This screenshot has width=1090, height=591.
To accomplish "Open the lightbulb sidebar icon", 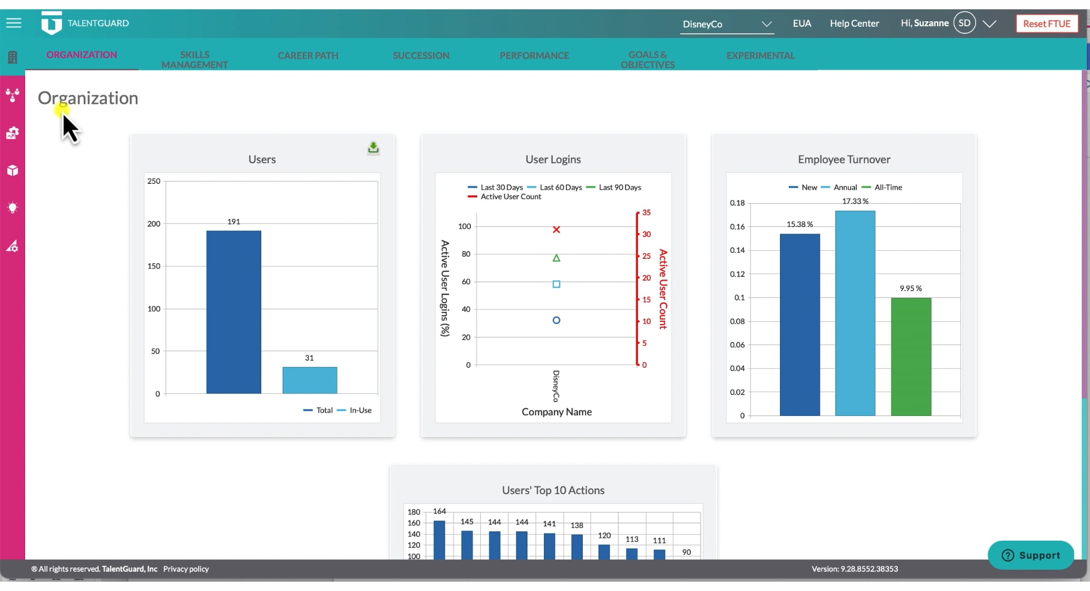I will point(13,208).
